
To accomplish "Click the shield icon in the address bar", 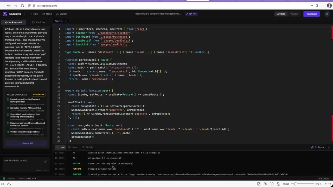I will (x=29, y=6).
